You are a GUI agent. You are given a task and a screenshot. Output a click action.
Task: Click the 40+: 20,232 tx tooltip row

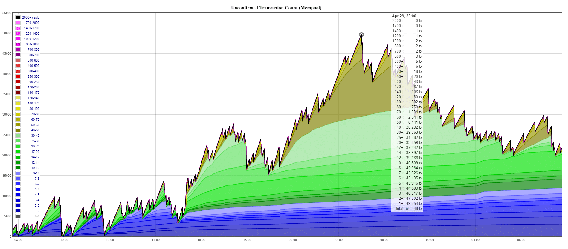(x=409, y=127)
